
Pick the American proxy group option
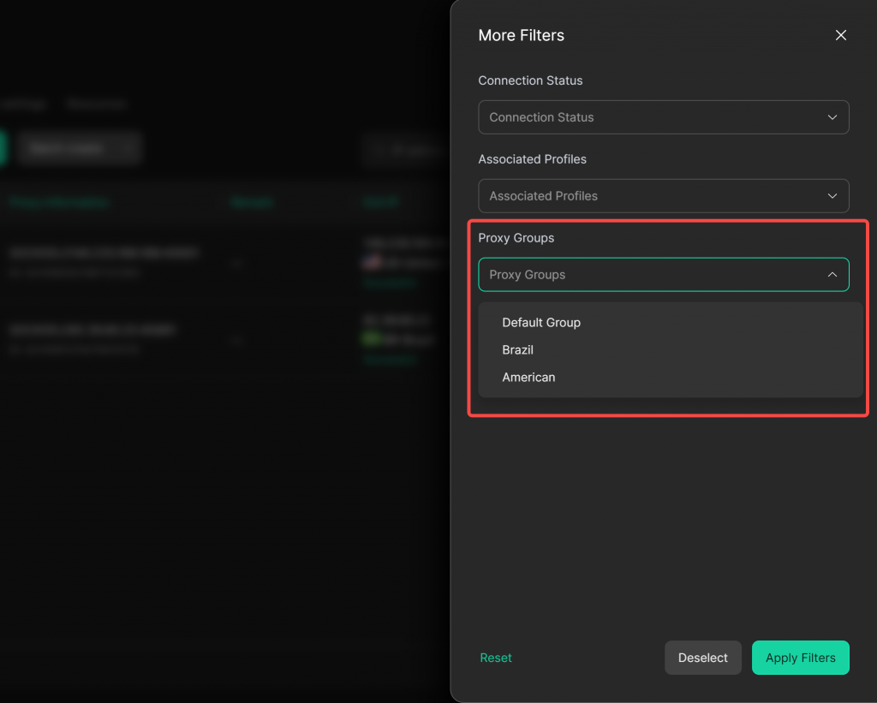click(x=528, y=378)
